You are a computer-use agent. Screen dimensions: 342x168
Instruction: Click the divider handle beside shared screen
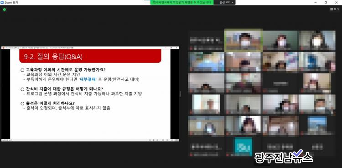click(x=180, y=94)
